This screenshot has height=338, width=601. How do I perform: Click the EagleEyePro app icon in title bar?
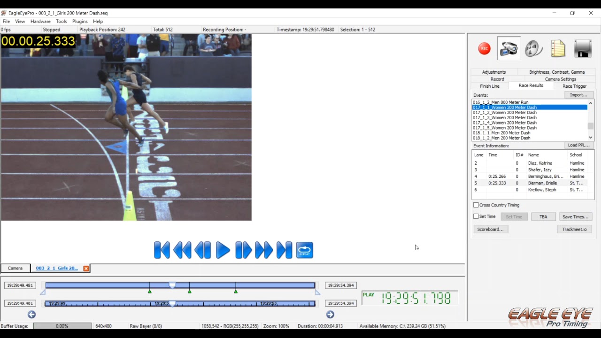coord(4,13)
